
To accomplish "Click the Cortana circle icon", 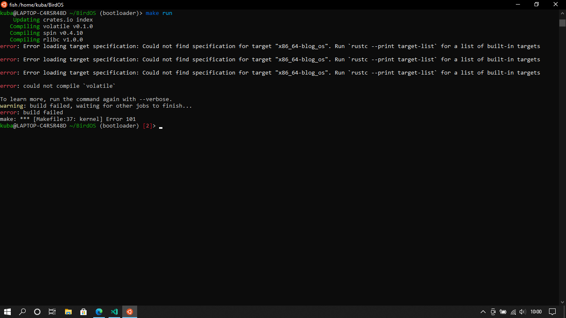I will [37, 312].
